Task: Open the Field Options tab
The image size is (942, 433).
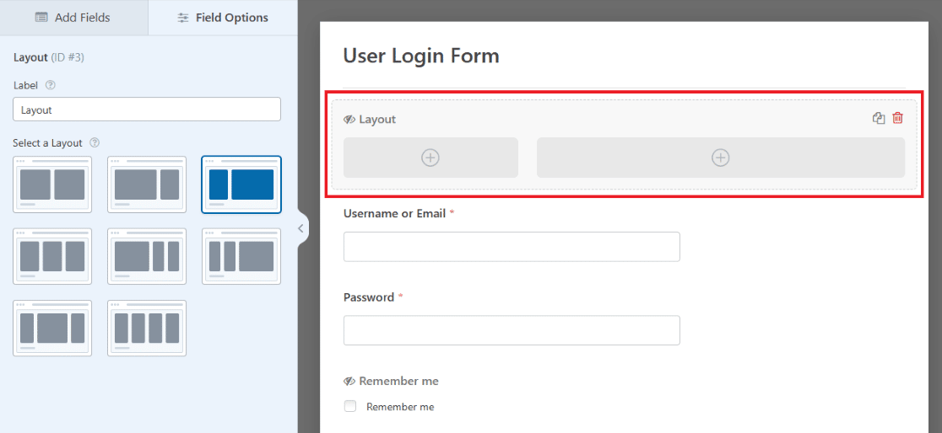Action: pos(223,18)
